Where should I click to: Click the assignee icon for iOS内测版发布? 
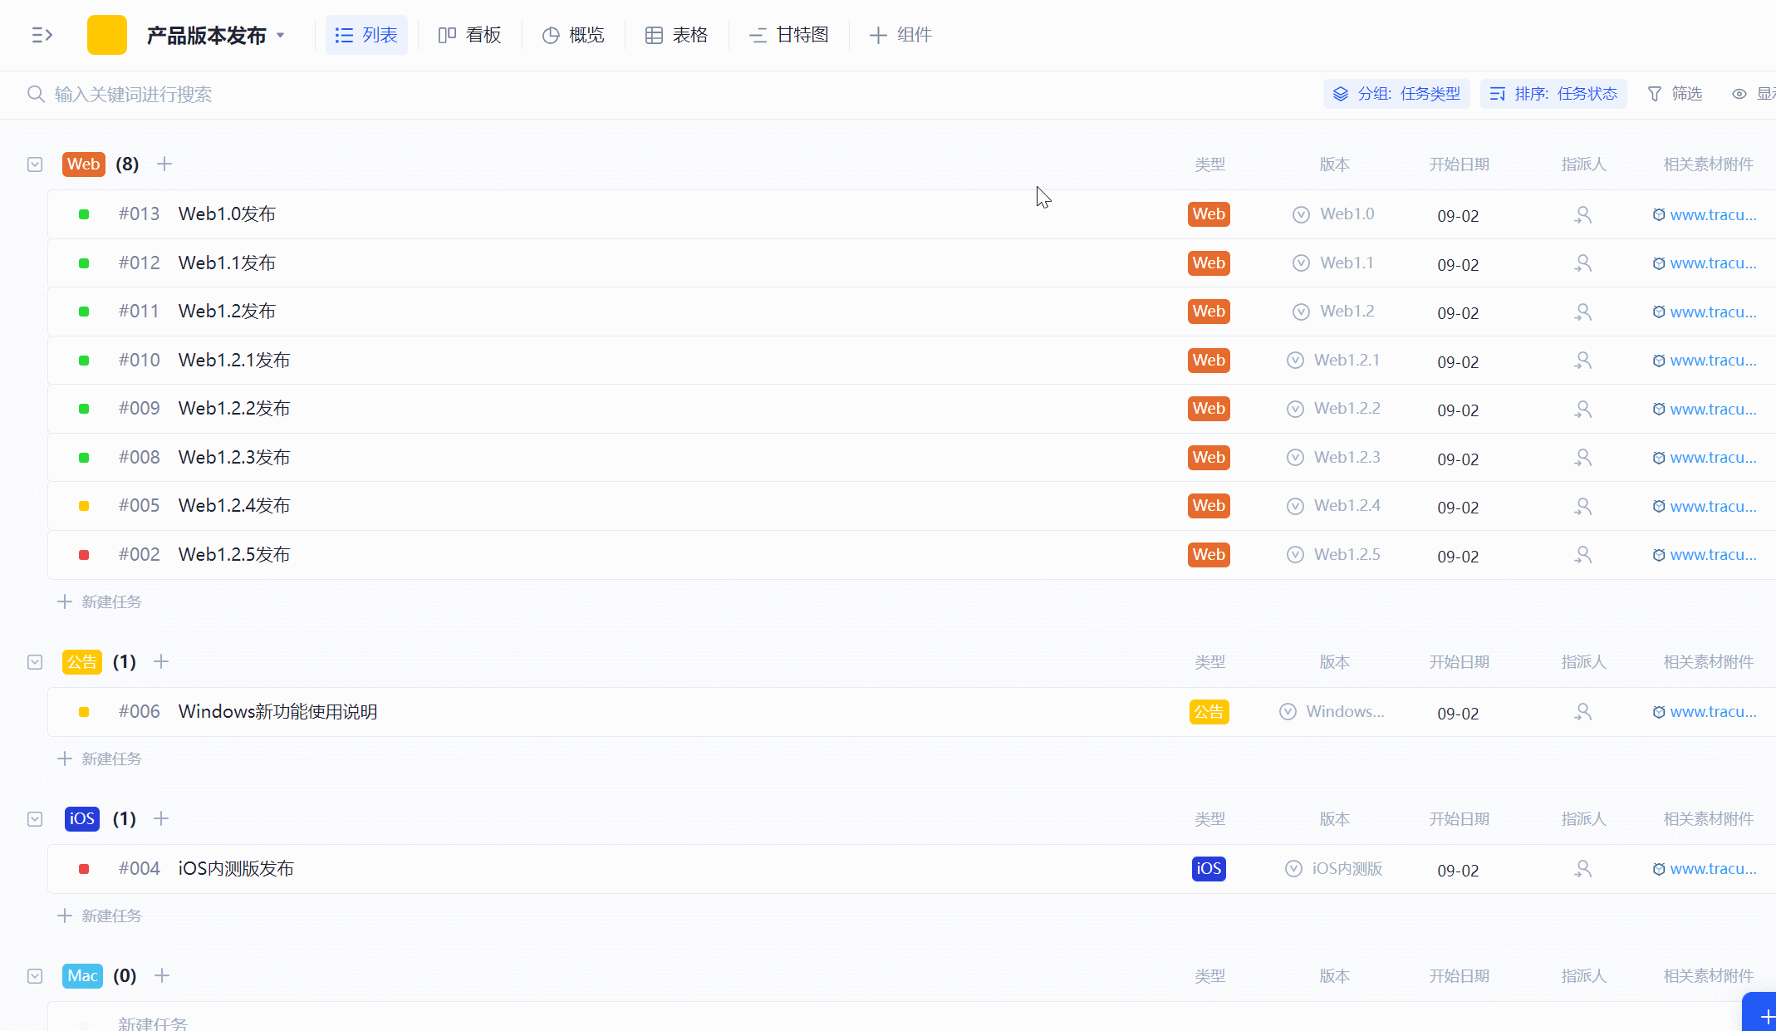[x=1583, y=869]
